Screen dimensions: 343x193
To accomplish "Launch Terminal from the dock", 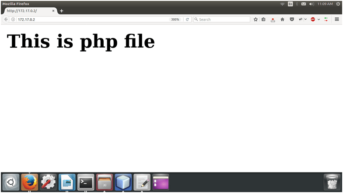I will coord(86,182).
